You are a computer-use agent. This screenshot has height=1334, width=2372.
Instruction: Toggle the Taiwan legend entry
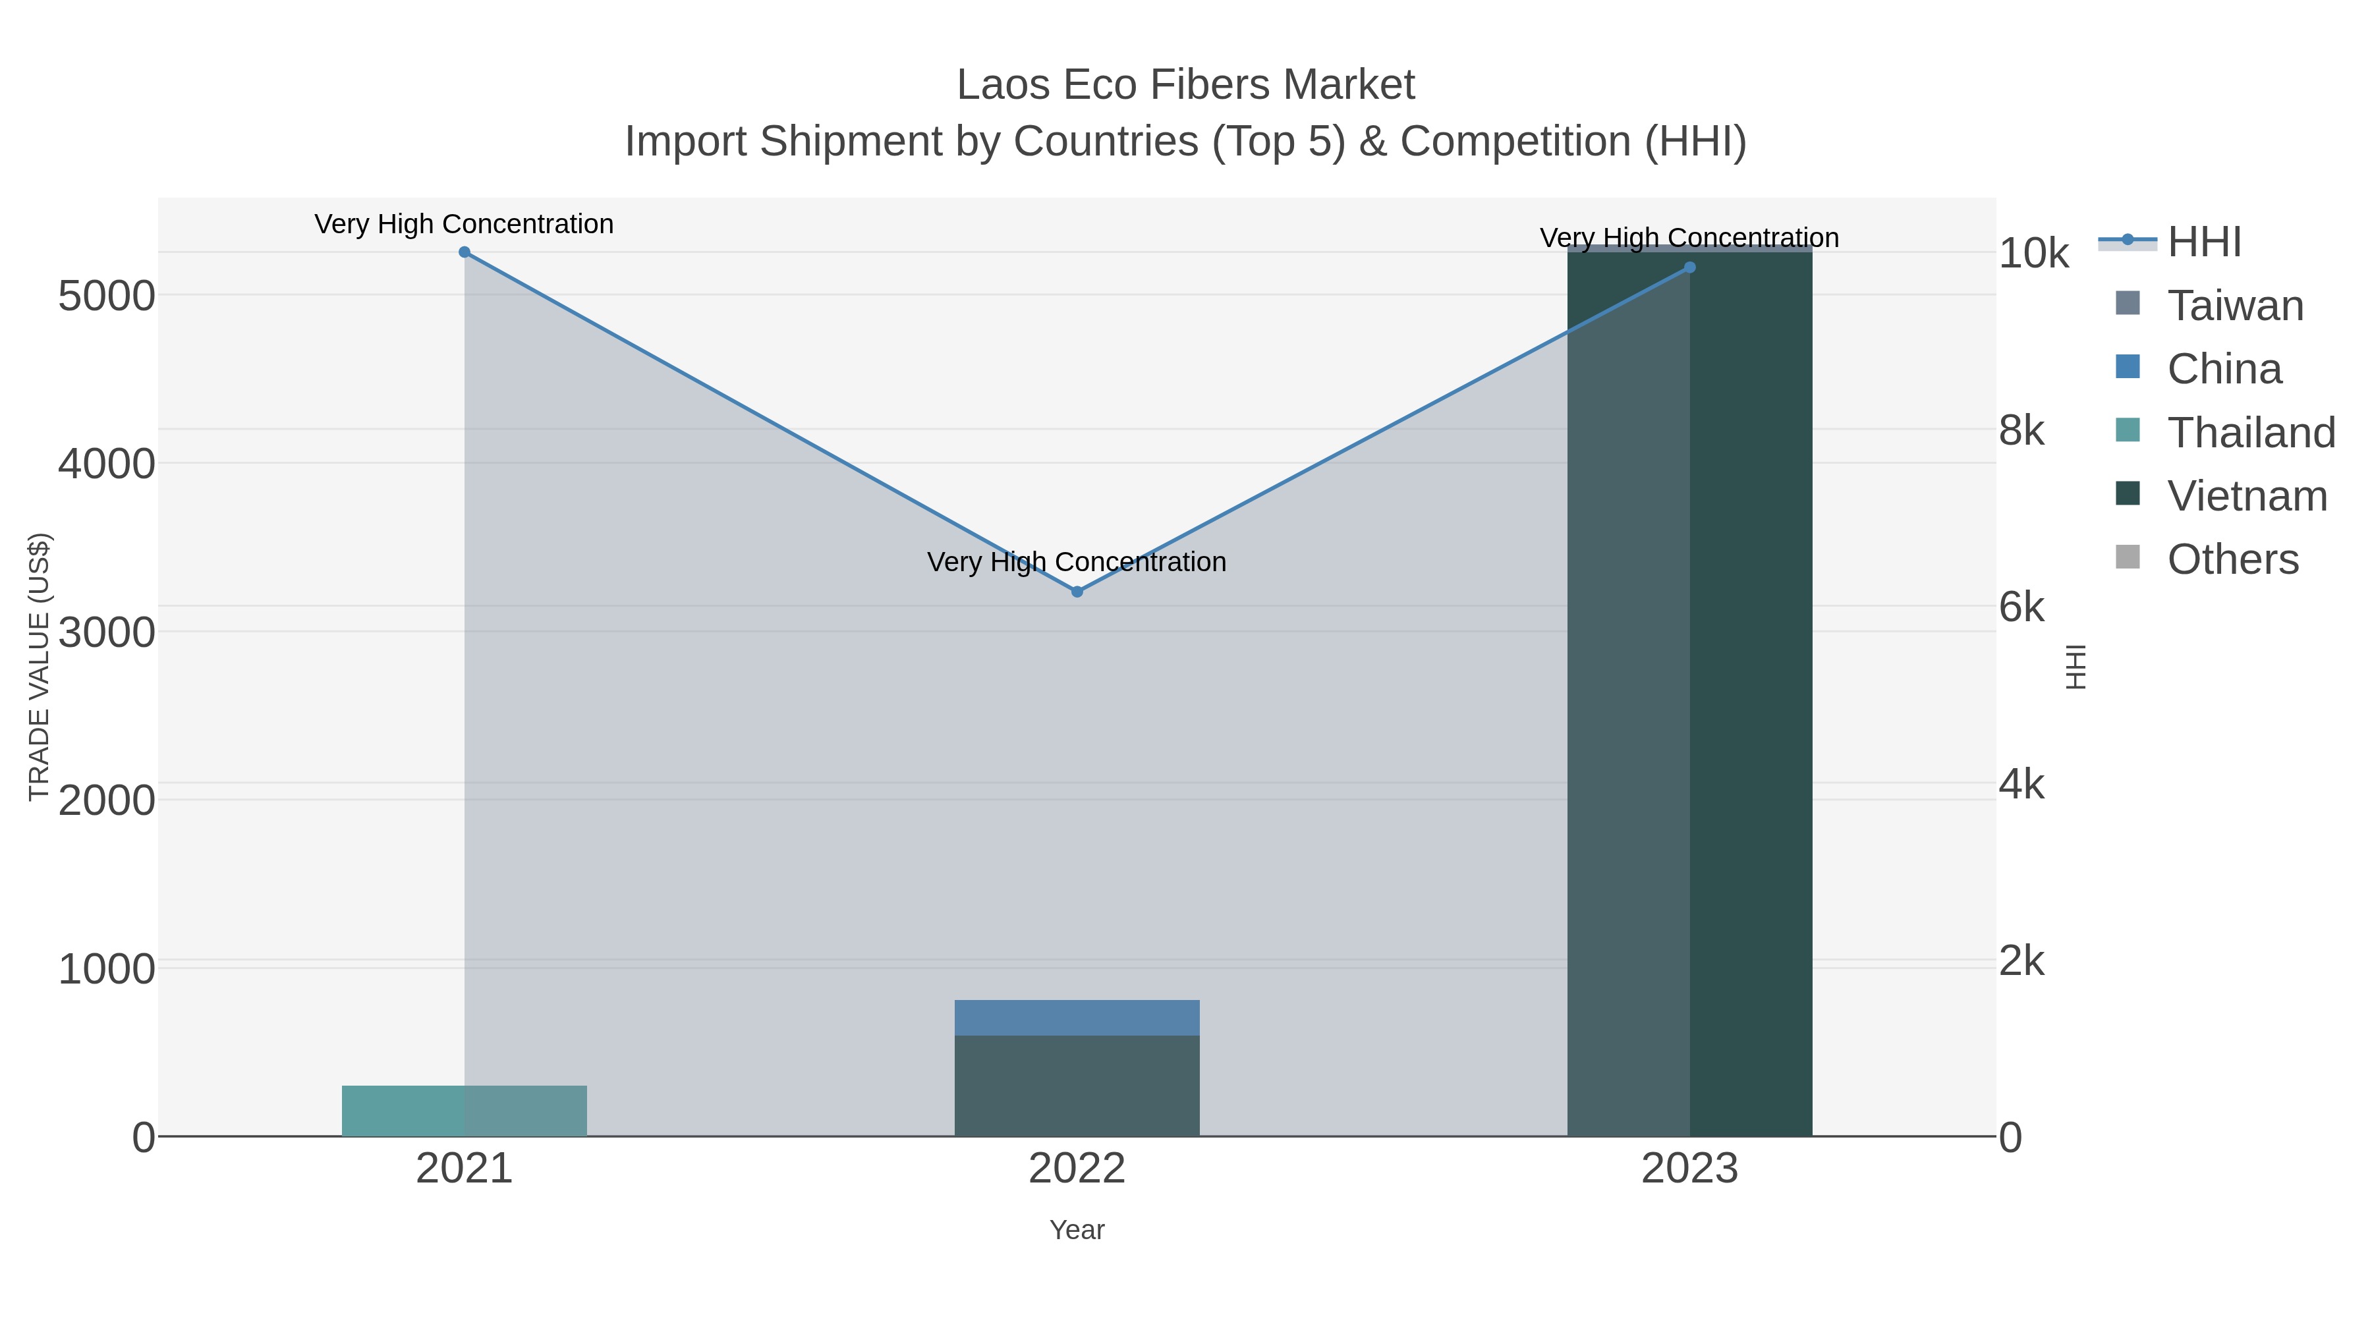point(2210,306)
